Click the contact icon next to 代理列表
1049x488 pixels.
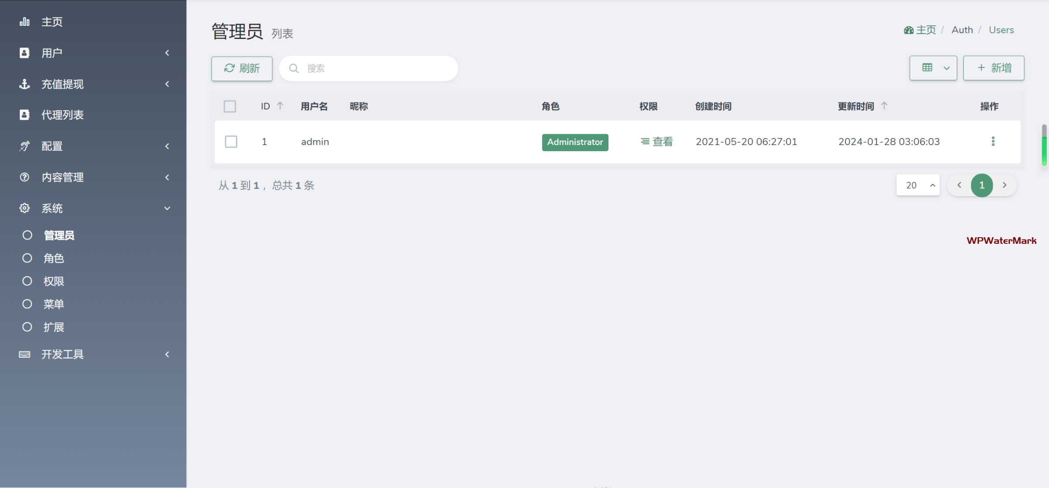pos(24,115)
